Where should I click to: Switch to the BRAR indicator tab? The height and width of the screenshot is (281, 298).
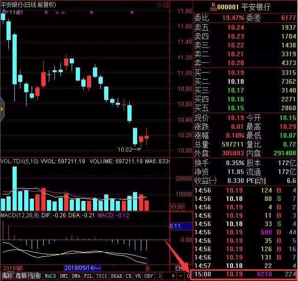click(x=117, y=276)
